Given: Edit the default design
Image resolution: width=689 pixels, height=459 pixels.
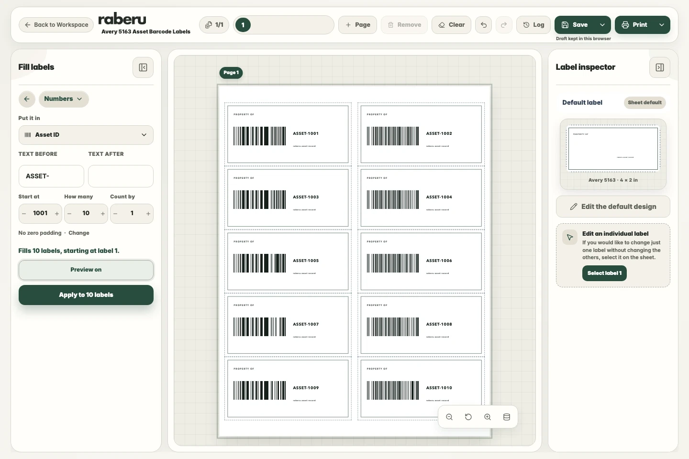Looking at the screenshot, I should coord(613,207).
